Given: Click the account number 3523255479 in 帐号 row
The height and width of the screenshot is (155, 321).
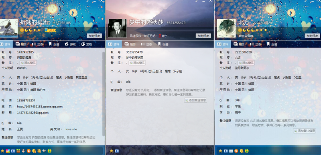Looking at the screenshot, I should pos(134,52).
